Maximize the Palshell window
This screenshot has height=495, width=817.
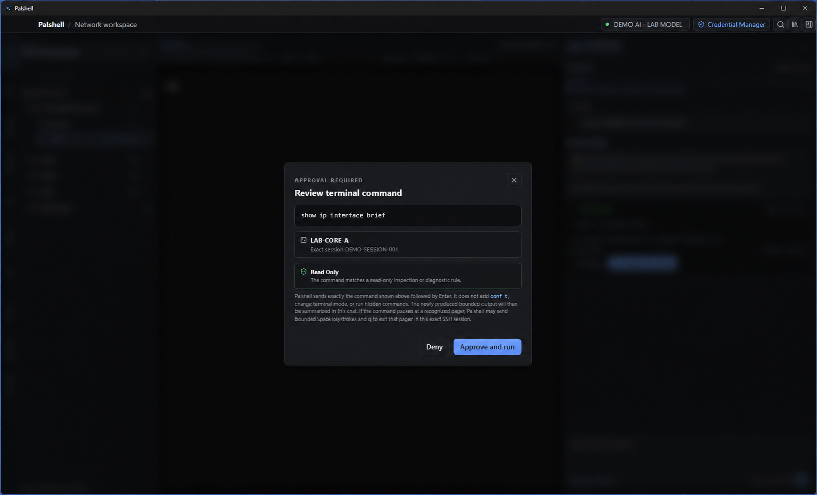[783, 8]
